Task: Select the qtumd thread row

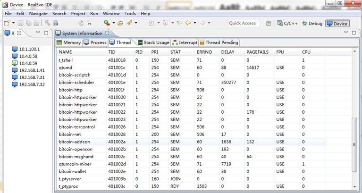Action: click(191, 67)
